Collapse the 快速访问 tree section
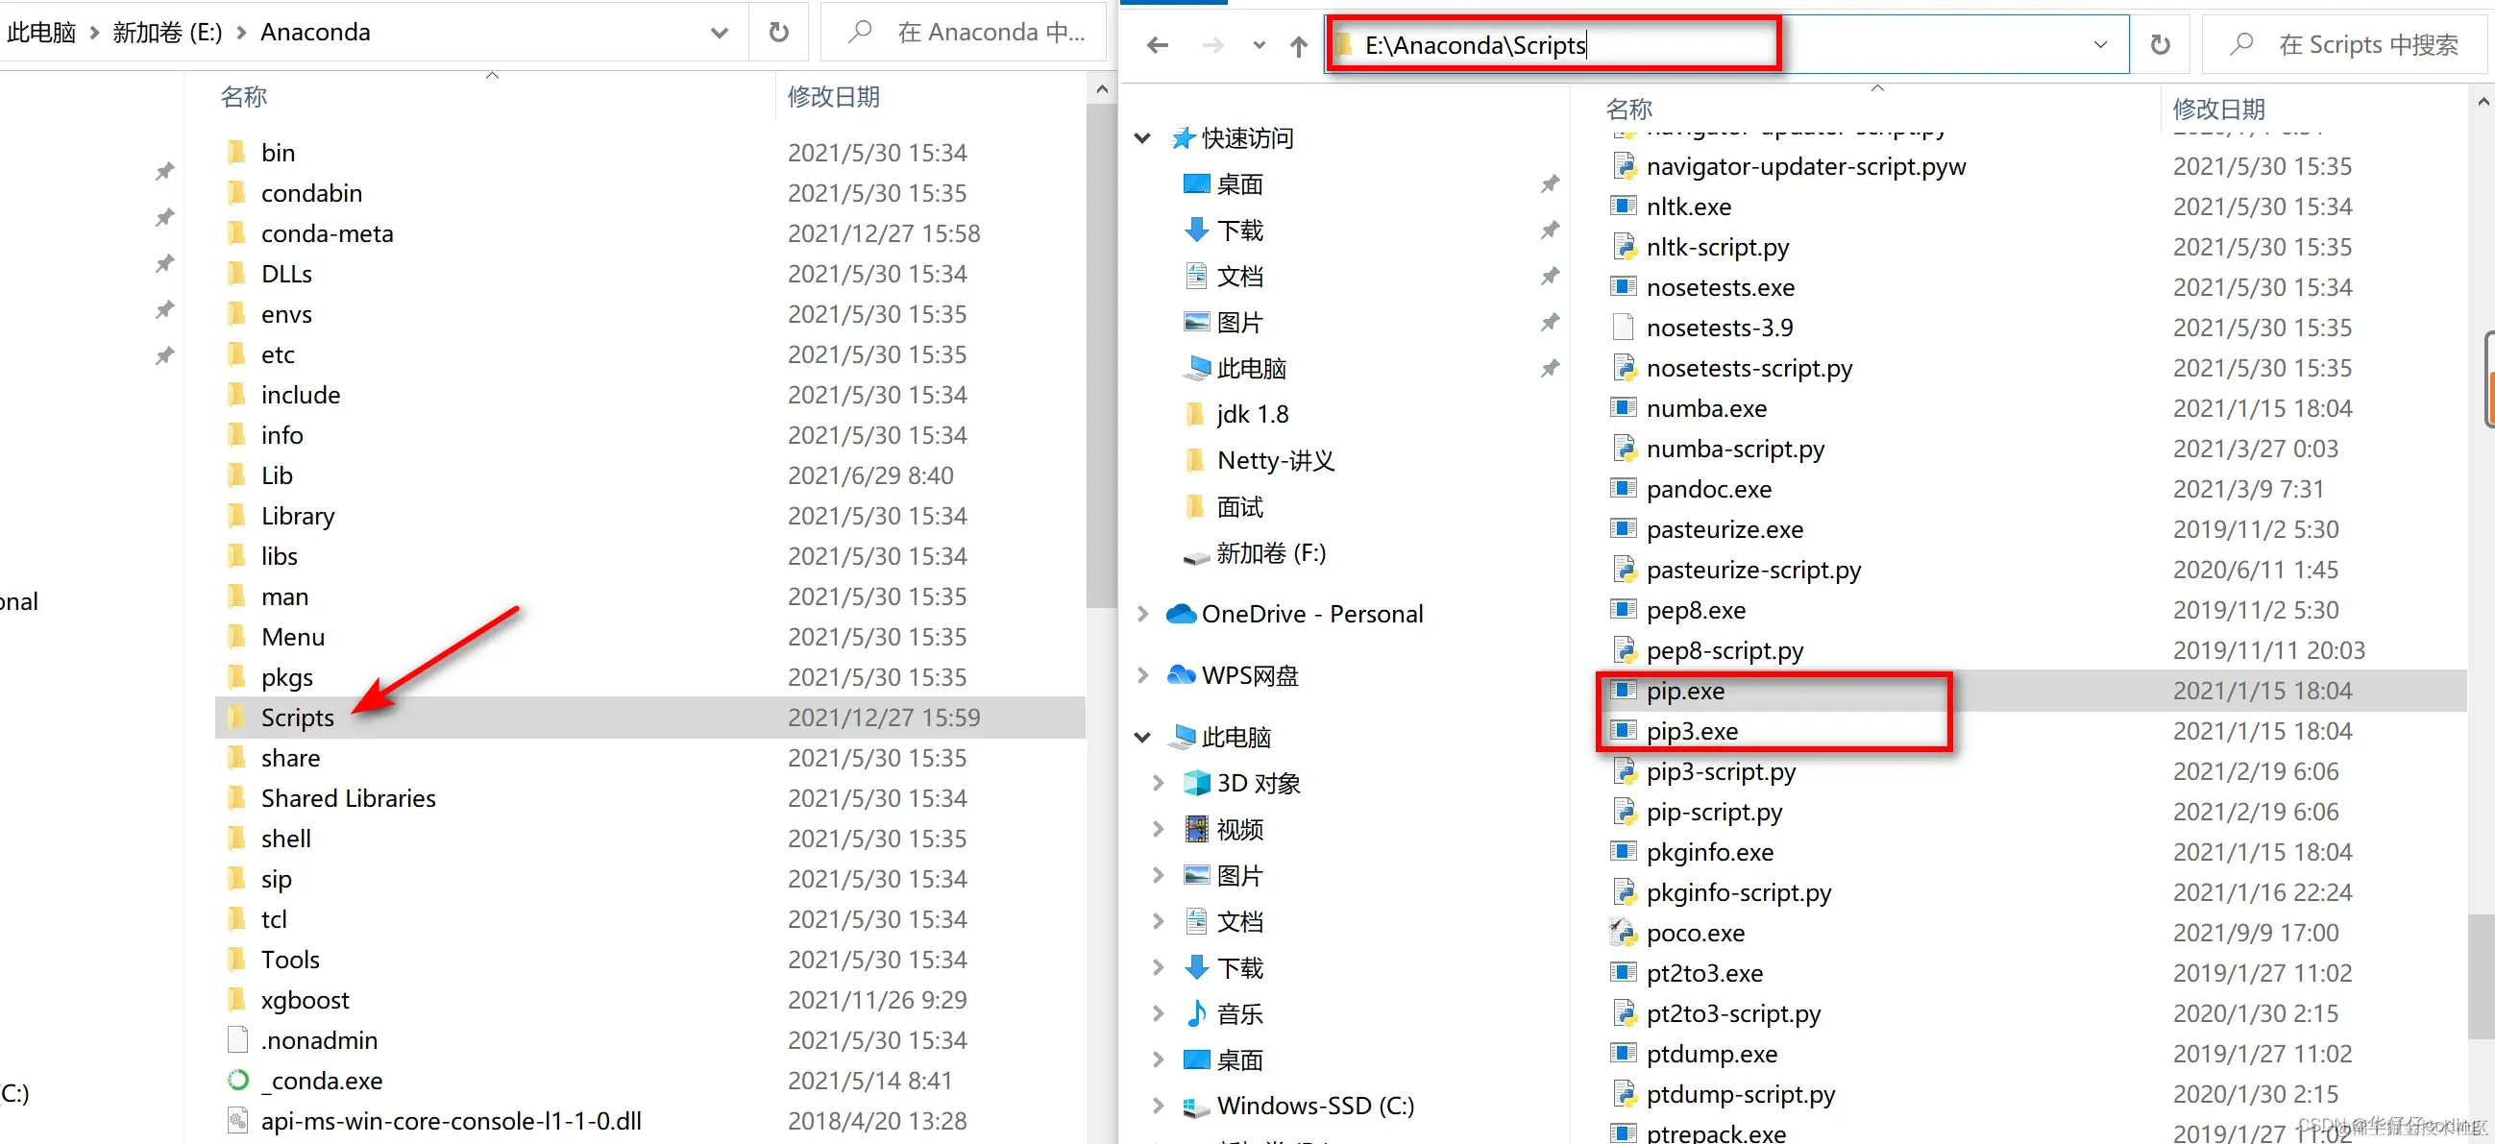The height and width of the screenshot is (1144, 2495). (x=1143, y=137)
